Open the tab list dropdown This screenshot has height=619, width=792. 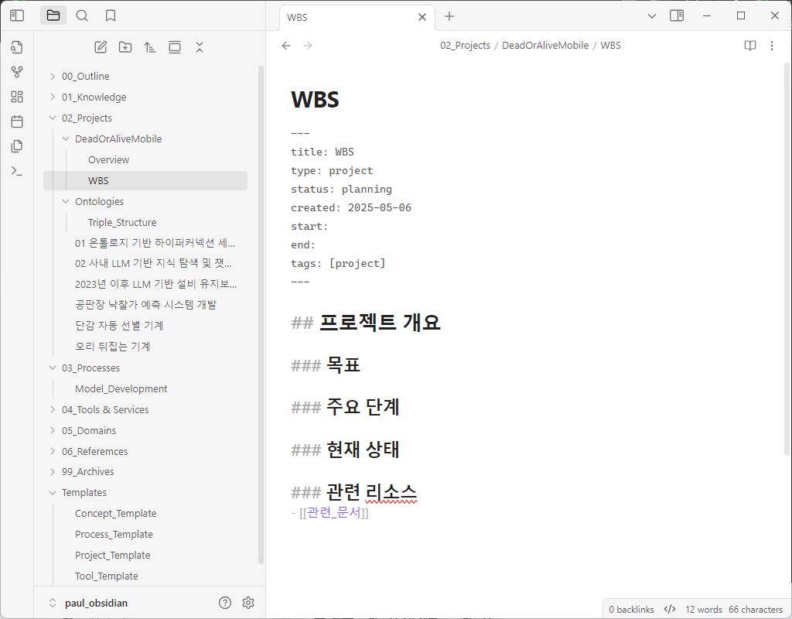click(651, 16)
